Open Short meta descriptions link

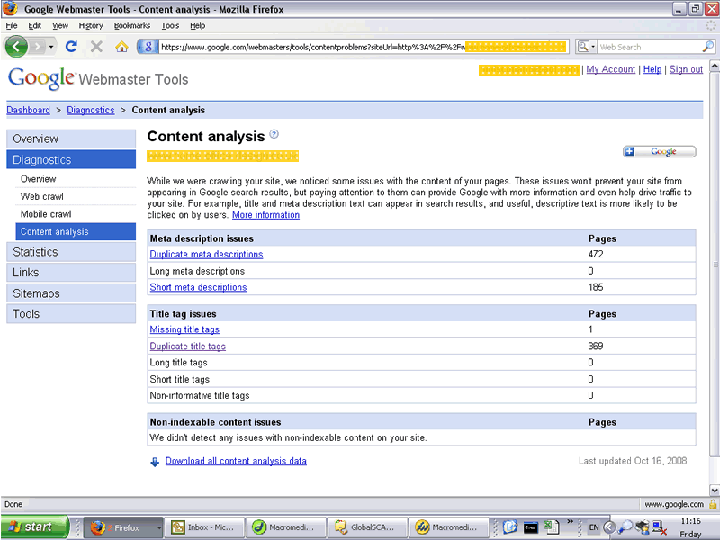(x=198, y=287)
